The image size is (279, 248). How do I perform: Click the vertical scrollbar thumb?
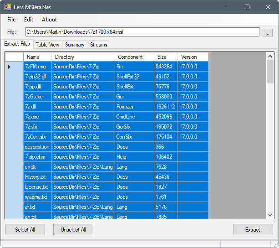pos(270,72)
